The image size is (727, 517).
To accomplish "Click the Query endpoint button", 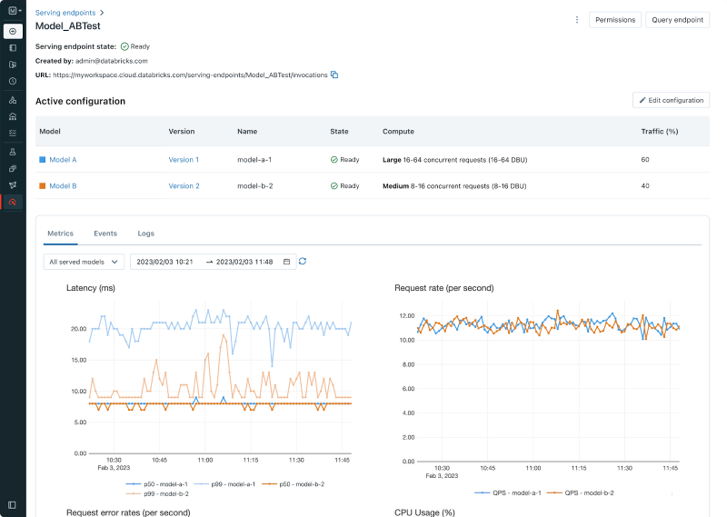I will coord(677,20).
